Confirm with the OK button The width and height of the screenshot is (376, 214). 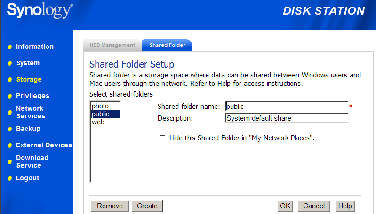point(286,206)
